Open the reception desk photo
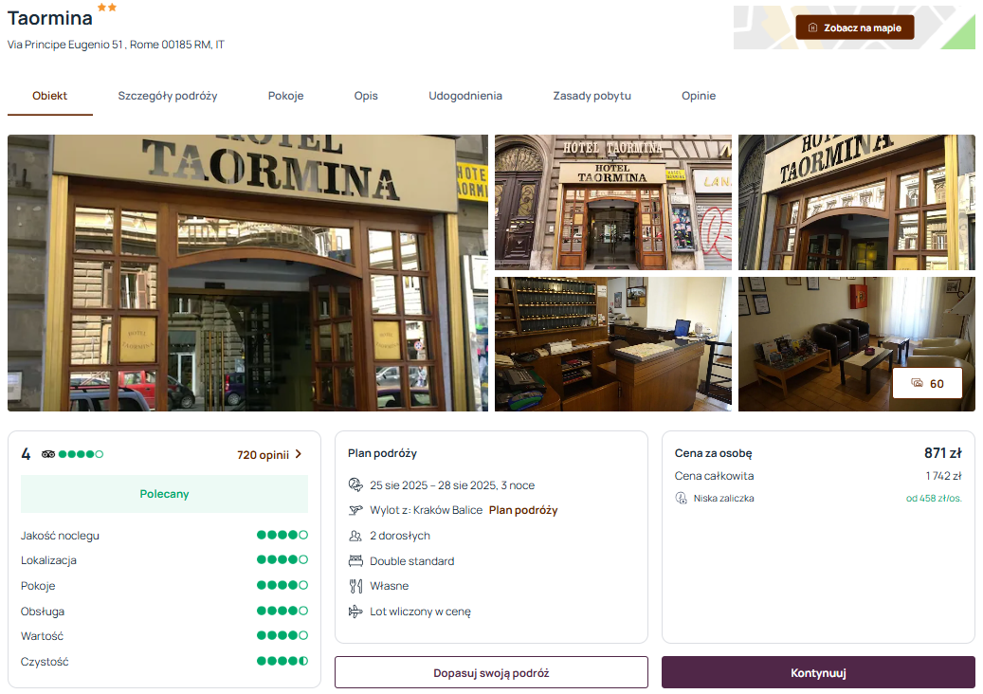Viewport: 983px width, 694px height. (x=613, y=344)
